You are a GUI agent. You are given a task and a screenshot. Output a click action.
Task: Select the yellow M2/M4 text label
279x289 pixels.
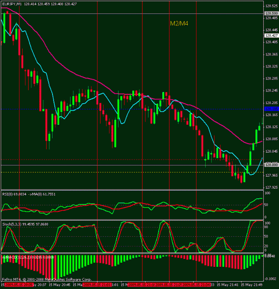pyautogui.click(x=179, y=24)
